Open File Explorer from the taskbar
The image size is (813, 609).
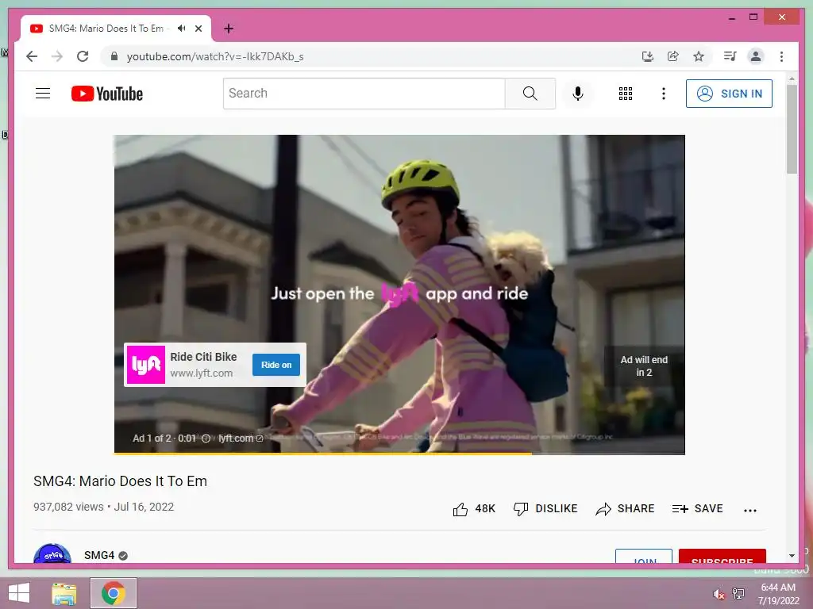pyautogui.click(x=64, y=593)
